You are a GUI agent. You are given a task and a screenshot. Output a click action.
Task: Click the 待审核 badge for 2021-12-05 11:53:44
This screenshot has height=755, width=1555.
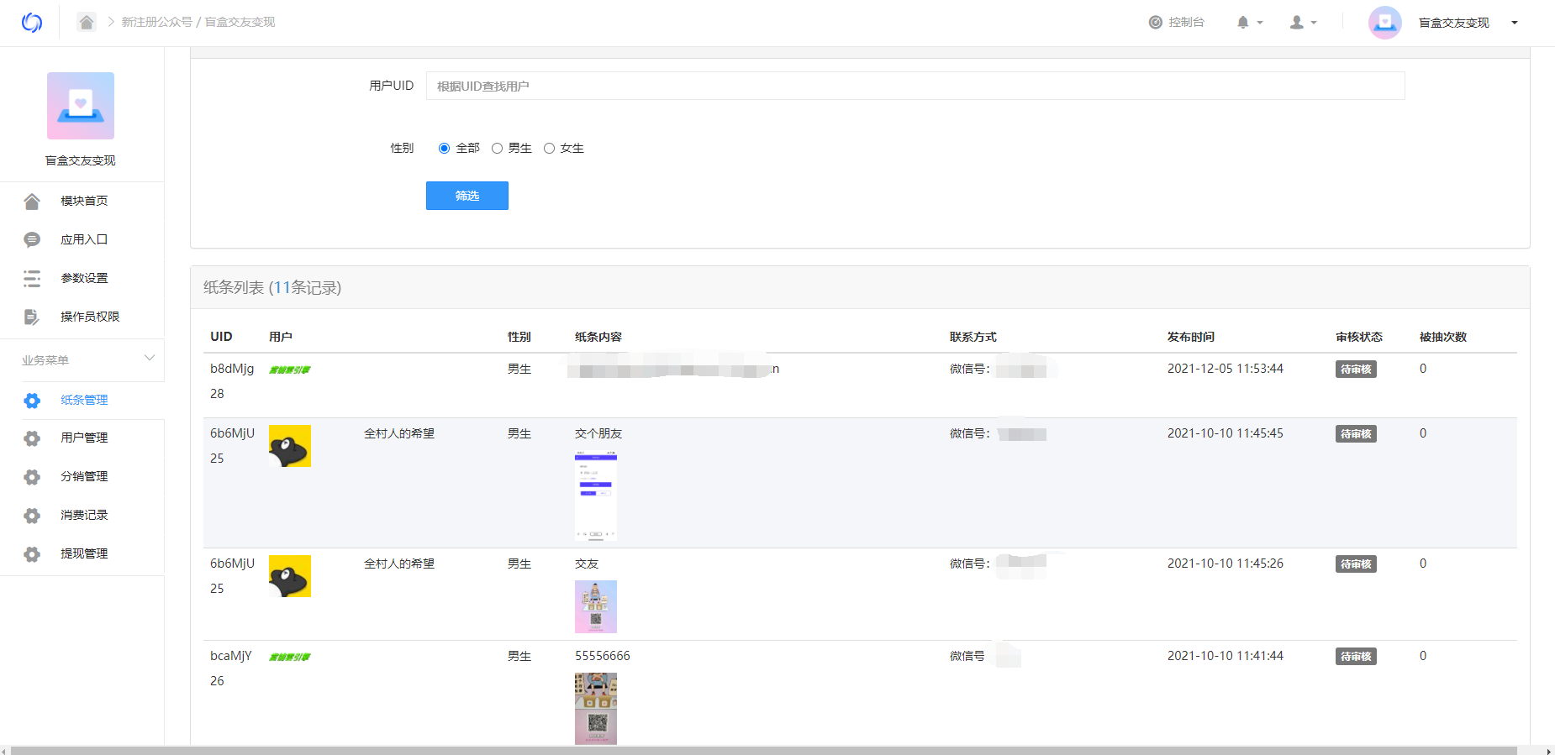coord(1356,370)
